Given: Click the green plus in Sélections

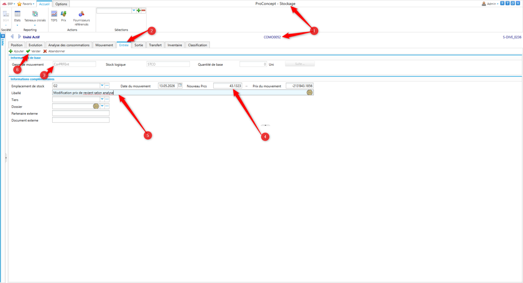Looking at the screenshot, I should [139, 11].
